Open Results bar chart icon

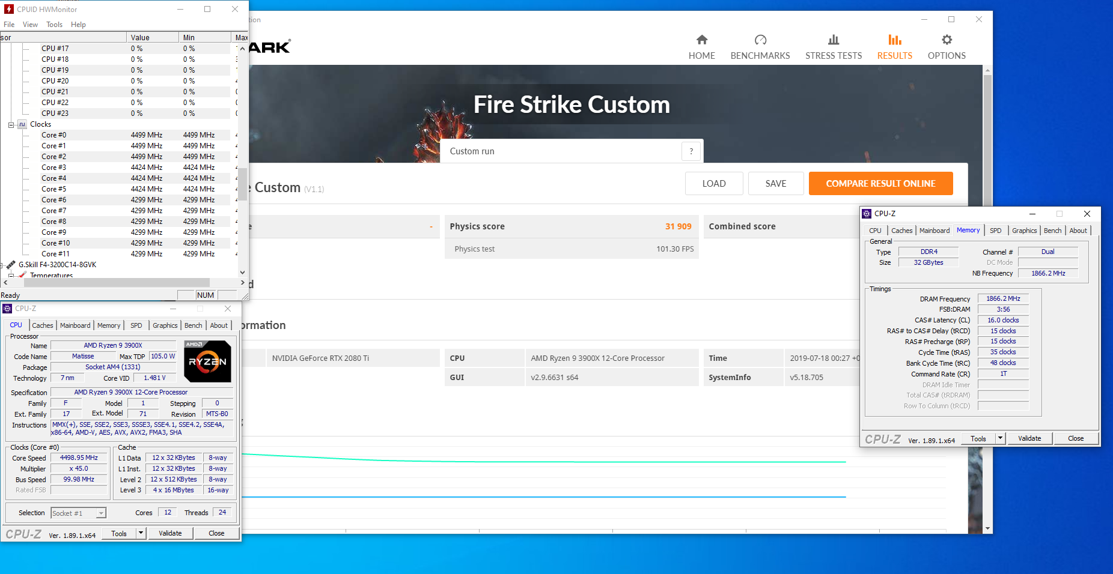895,40
